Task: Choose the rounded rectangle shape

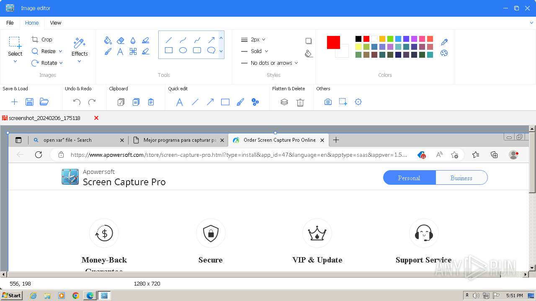Action: coord(197,50)
